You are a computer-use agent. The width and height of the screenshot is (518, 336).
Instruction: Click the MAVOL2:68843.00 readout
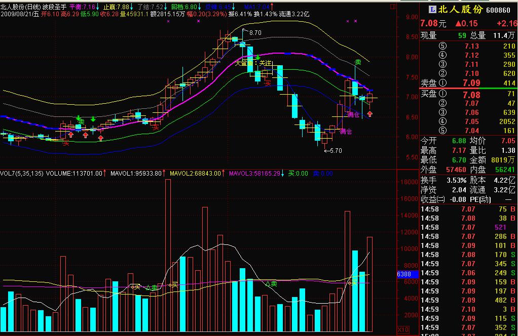coord(195,174)
